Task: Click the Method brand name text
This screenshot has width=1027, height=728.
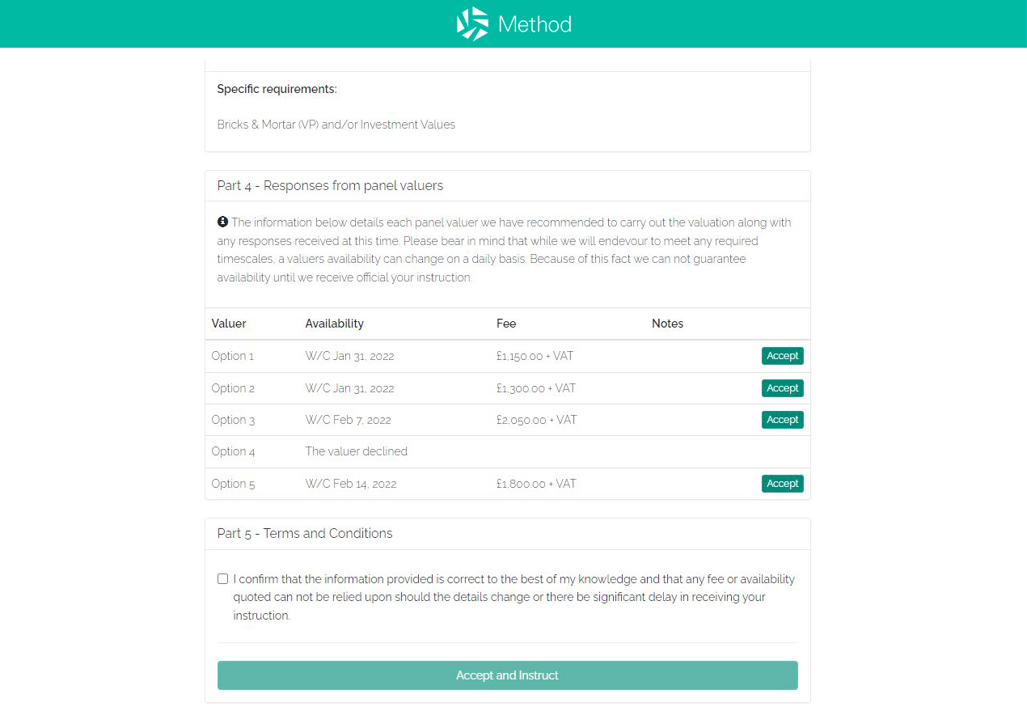Action: (535, 24)
